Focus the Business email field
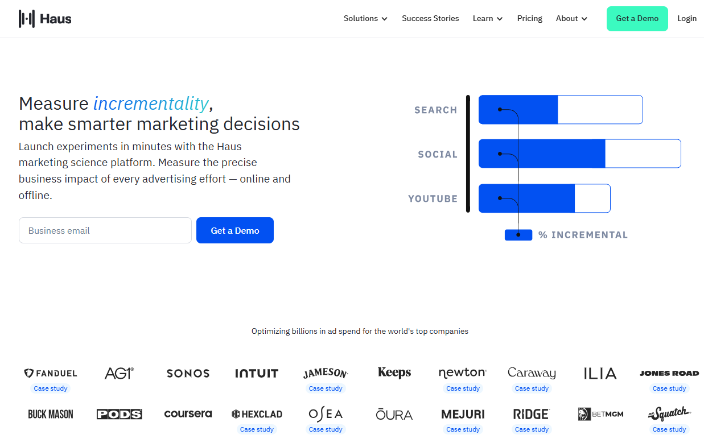 [105, 230]
